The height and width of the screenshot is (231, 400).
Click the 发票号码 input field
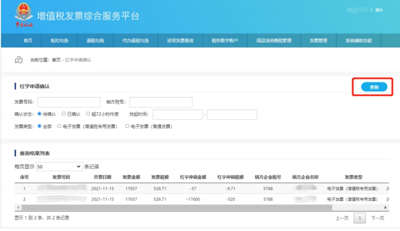(x=69, y=102)
